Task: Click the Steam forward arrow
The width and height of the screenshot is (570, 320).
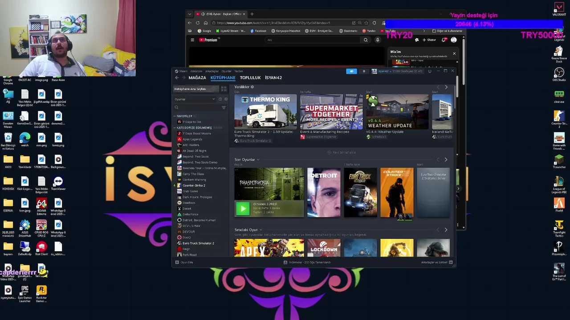Action: (183, 78)
